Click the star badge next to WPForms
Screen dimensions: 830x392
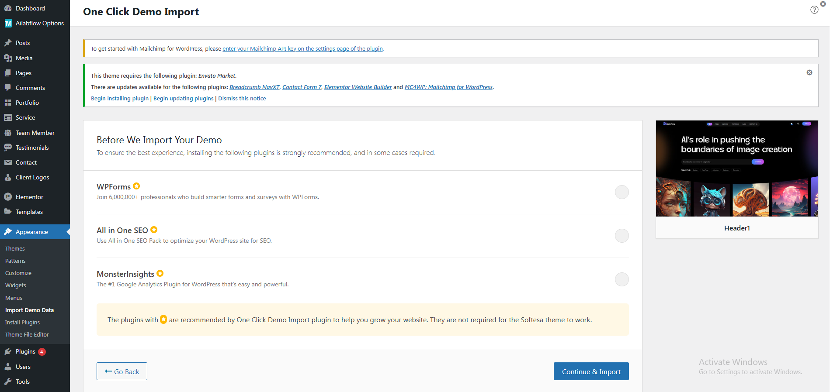coord(136,186)
